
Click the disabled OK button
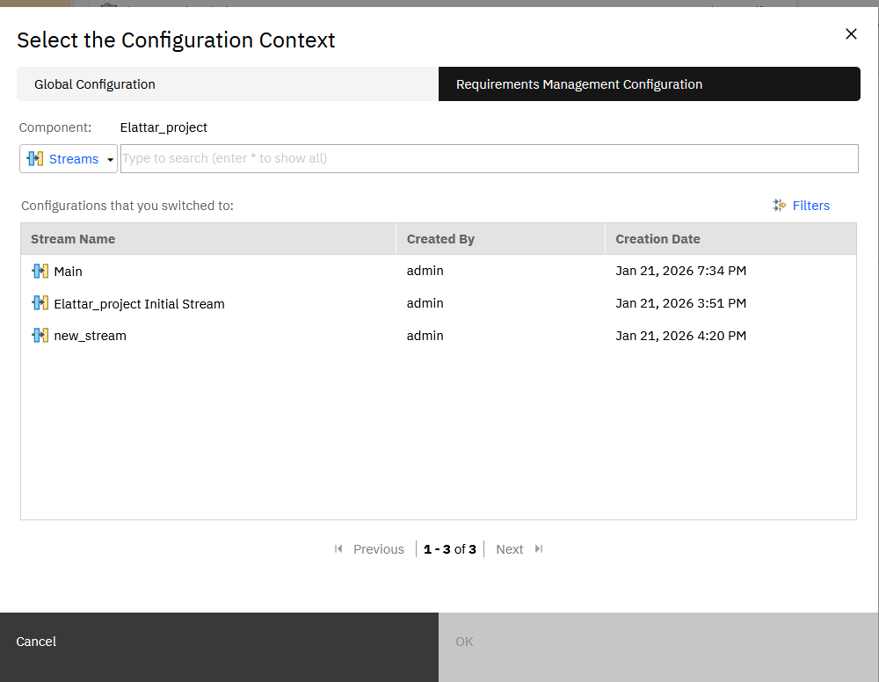(x=464, y=642)
